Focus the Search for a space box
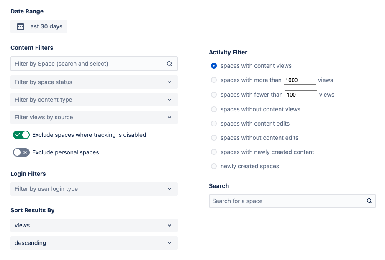Screen dimensions: 385x260 tap(293, 201)
